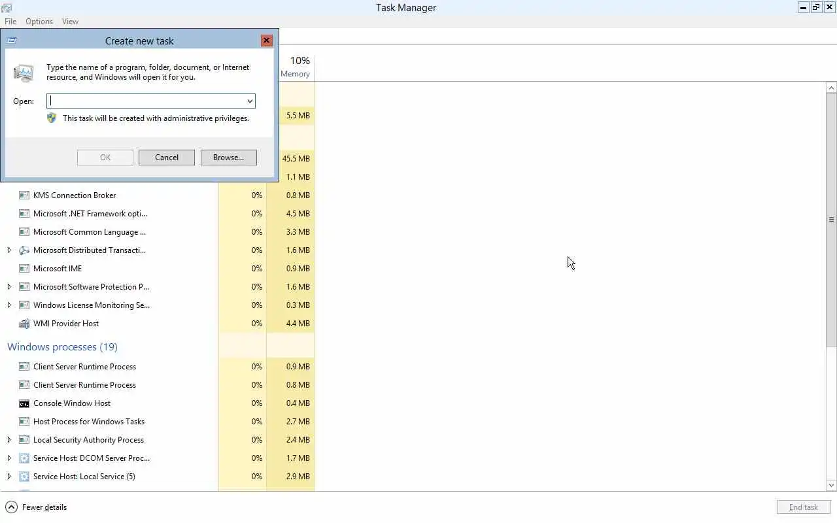
Task: Select the WMI Provider Host 4.4 MB value
Action: pos(298,324)
